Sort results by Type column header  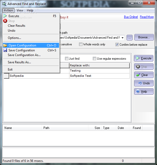[109, 128]
